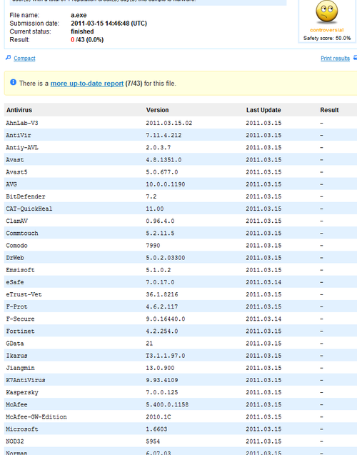357x455 pixels.
Task: Select the AhnLab-V3 row
Action: [x=181, y=123]
